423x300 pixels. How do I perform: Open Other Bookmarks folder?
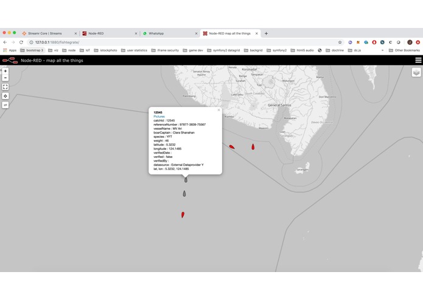click(404, 50)
